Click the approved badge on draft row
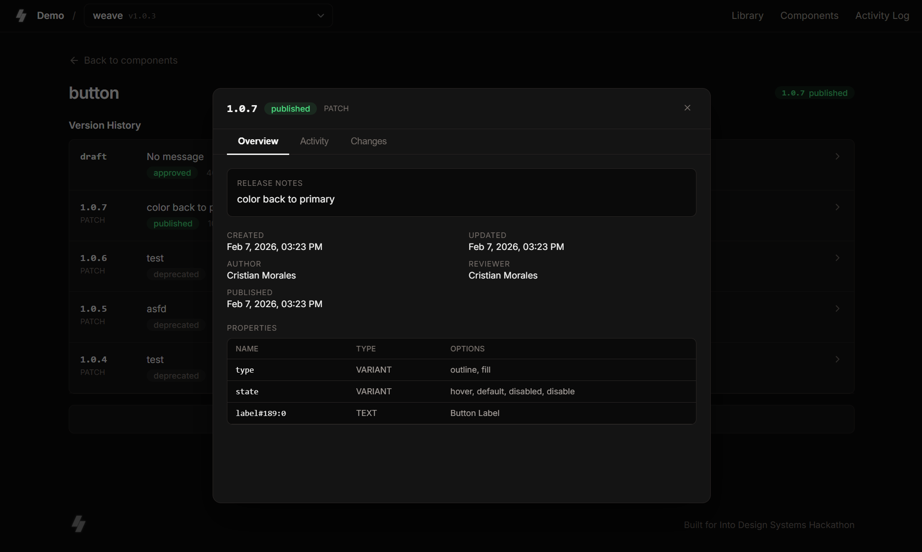 [172, 173]
